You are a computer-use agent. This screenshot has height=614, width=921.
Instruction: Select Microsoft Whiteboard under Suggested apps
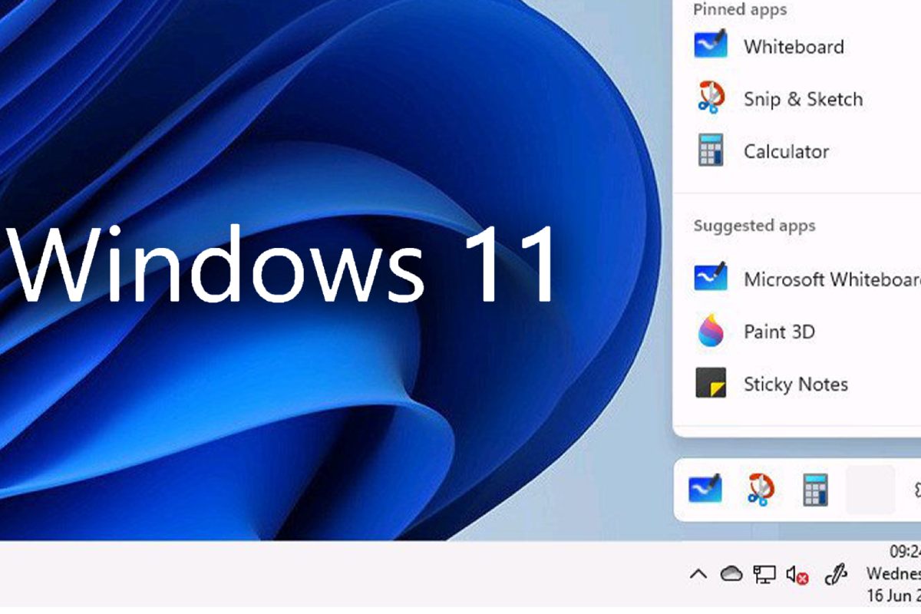coord(806,279)
